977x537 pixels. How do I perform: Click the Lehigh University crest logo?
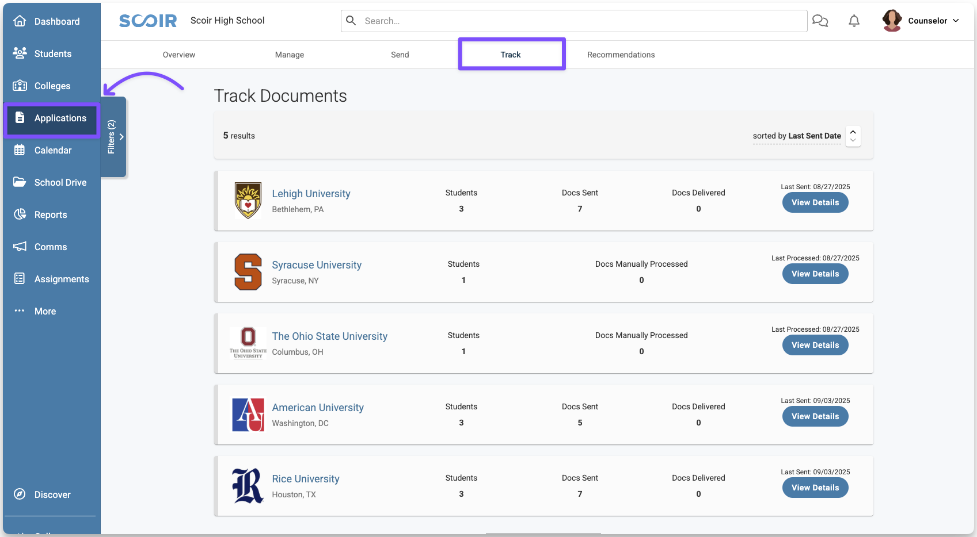coord(248,201)
